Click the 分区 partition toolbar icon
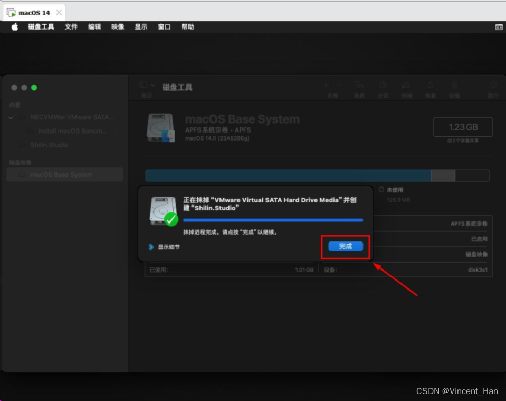The width and height of the screenshot is (506, 401). pyautogui.click(x=383, y=85)
